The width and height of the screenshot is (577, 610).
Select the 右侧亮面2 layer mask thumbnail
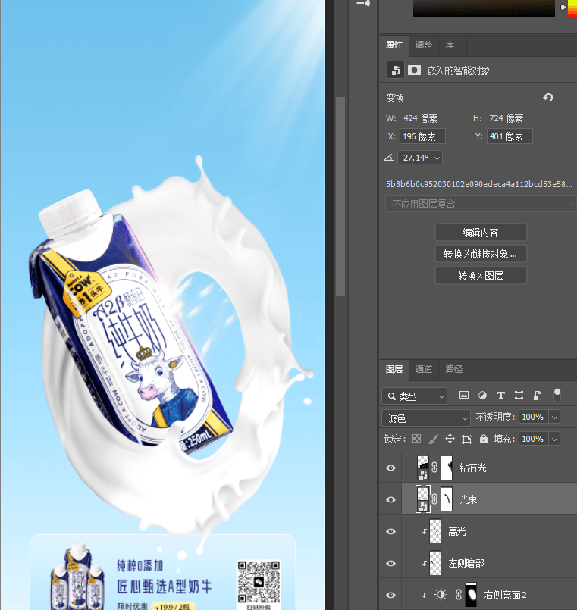coord(471,595)
